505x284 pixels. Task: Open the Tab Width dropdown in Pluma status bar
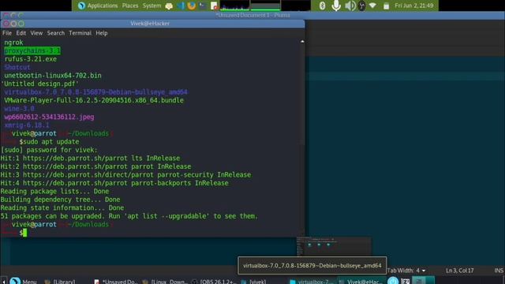[x=406, y=271]
